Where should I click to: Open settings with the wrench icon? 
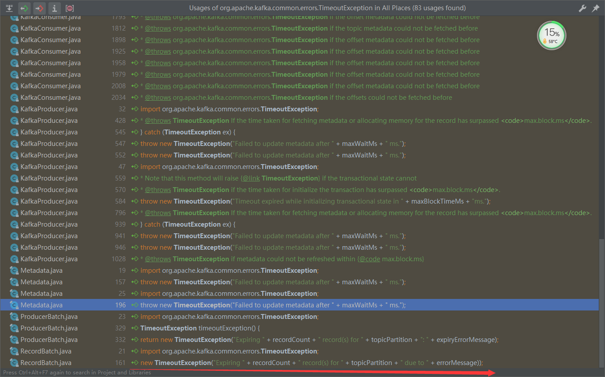(x=582, y=8)
